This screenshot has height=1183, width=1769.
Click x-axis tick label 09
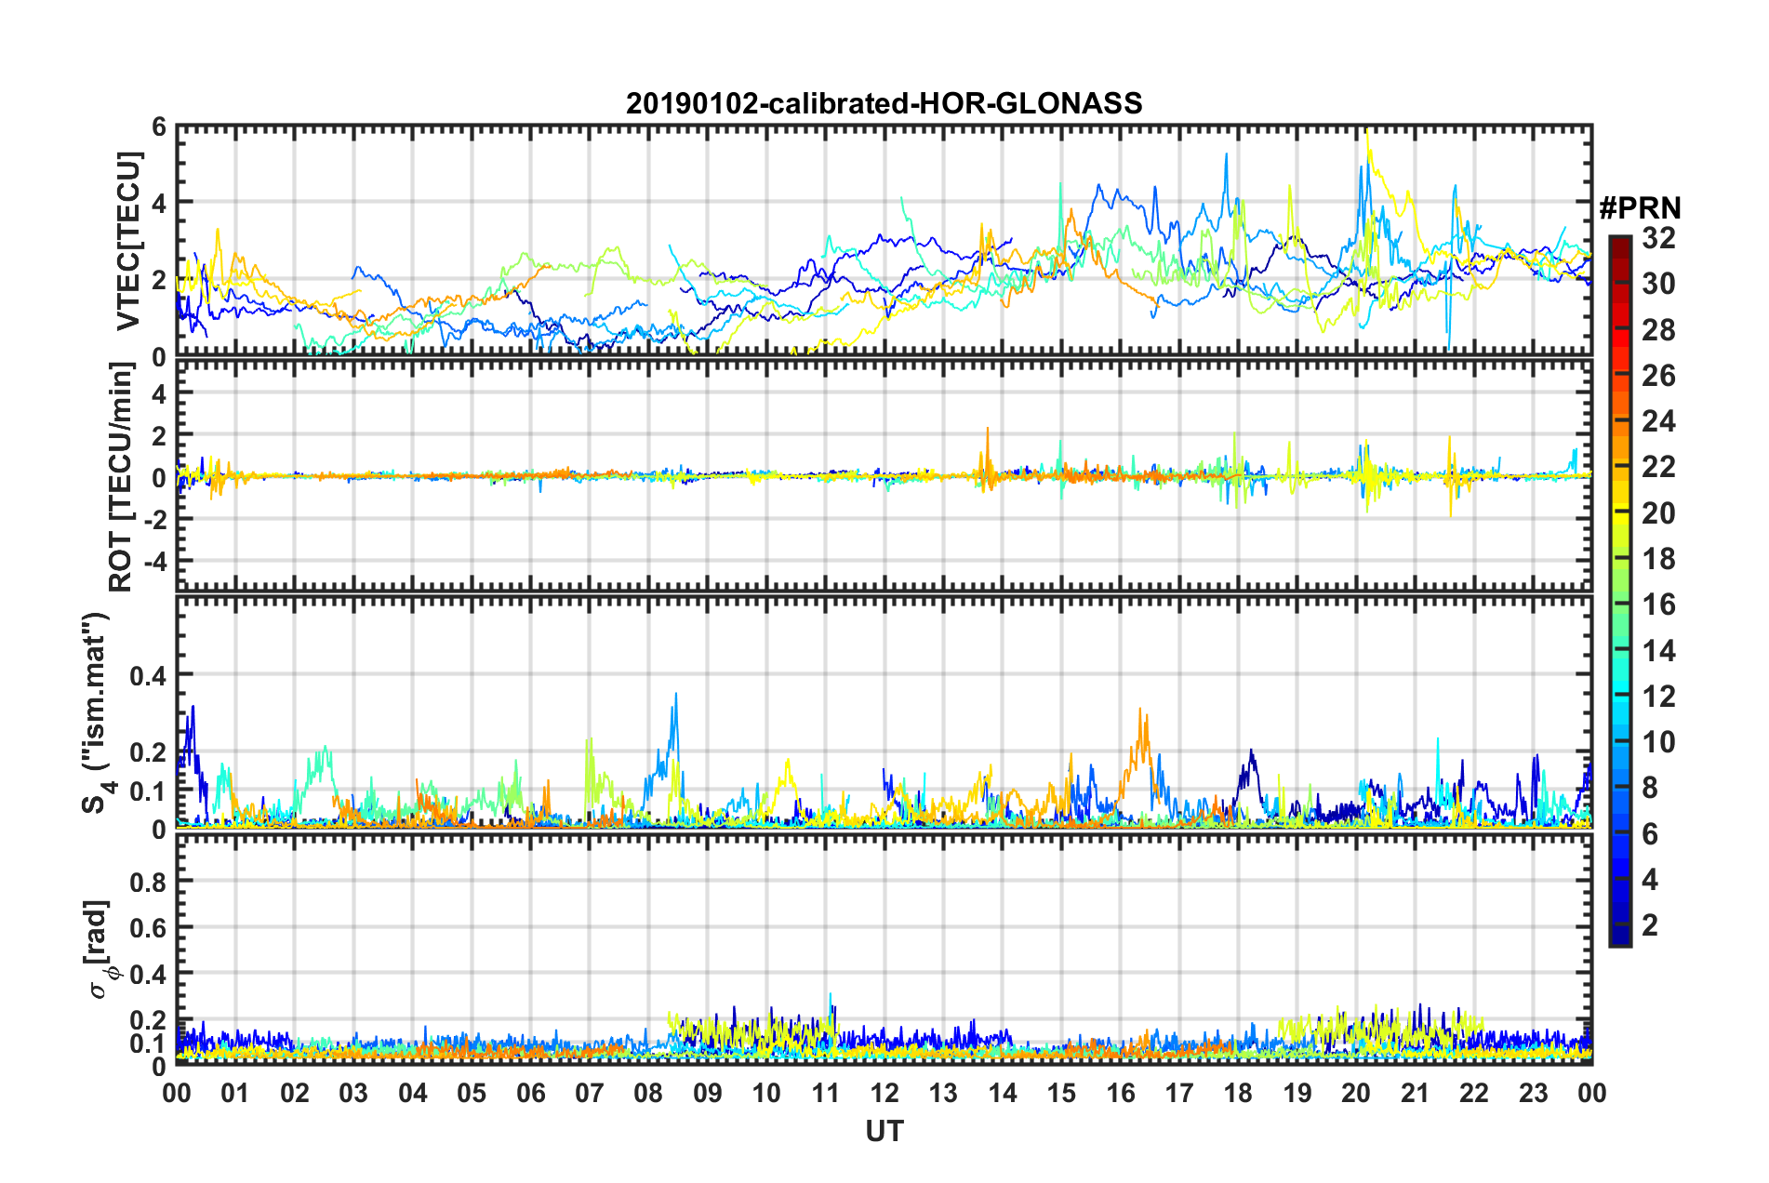coord(708,1093)
